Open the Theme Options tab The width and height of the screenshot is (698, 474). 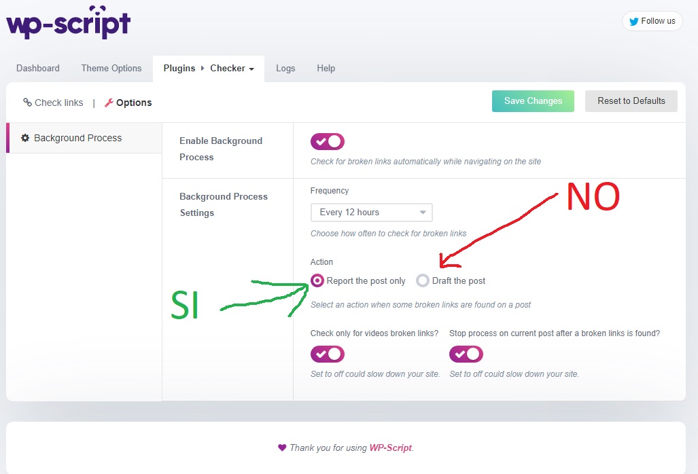click(111, 68)
